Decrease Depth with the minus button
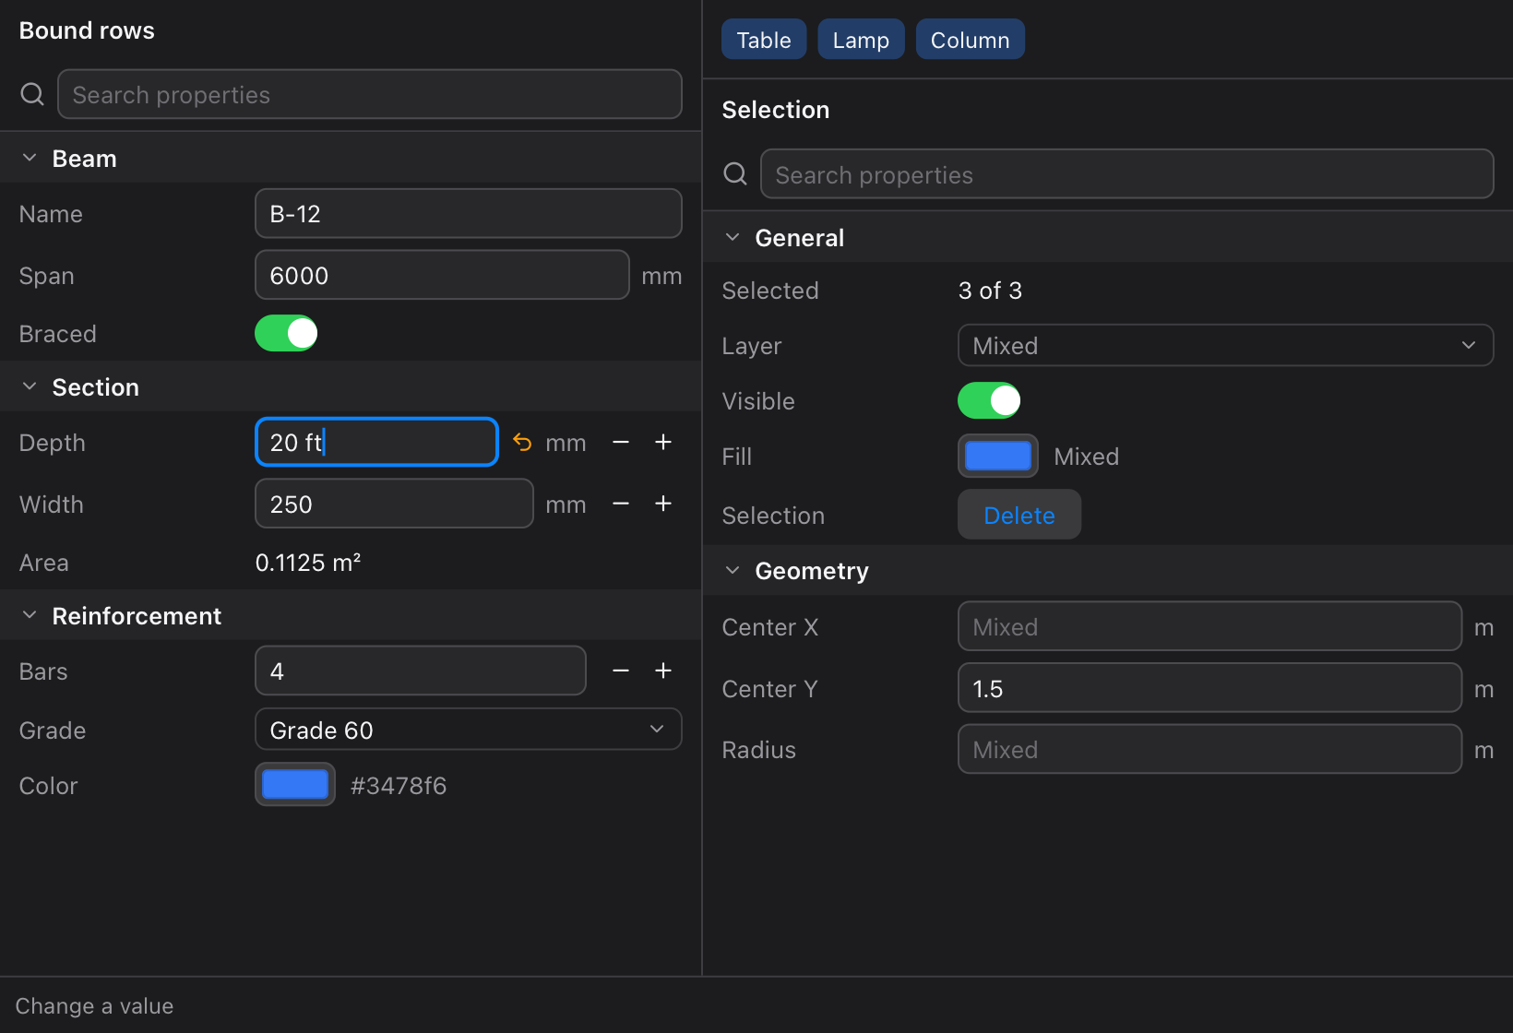The width and height of the screenshot is (1513, 1033). [x=621, y=443]
